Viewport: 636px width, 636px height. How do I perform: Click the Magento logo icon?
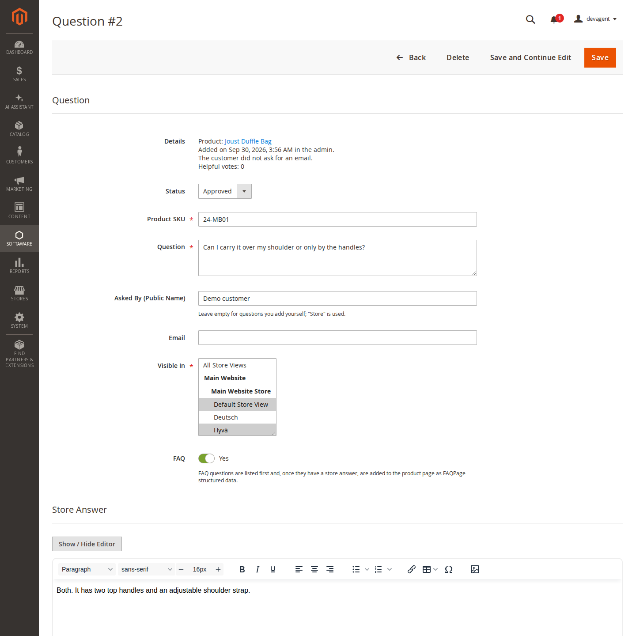click(x=19, y=17)
